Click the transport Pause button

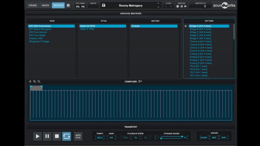(x=47, y=136)
